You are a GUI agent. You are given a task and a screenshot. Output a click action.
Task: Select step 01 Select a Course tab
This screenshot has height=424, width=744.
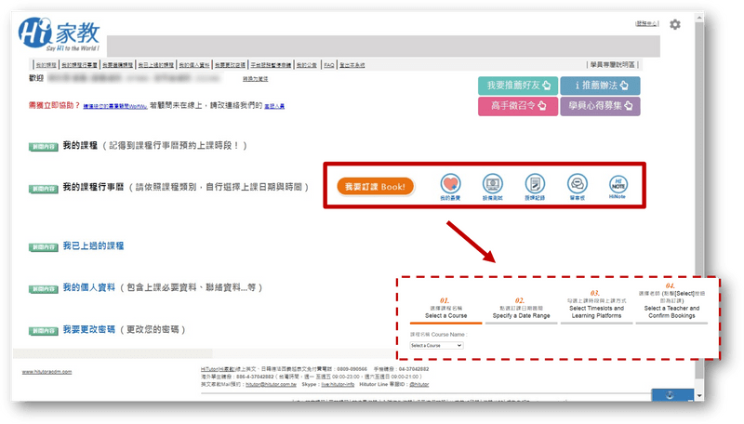point(445,307)
